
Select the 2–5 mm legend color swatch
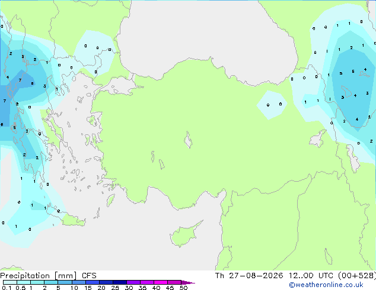coord(51,282)
